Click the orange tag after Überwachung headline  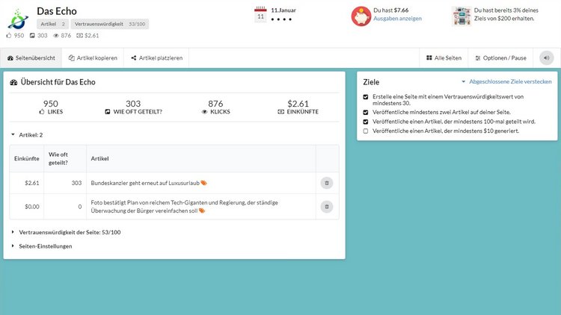[202, 210]
